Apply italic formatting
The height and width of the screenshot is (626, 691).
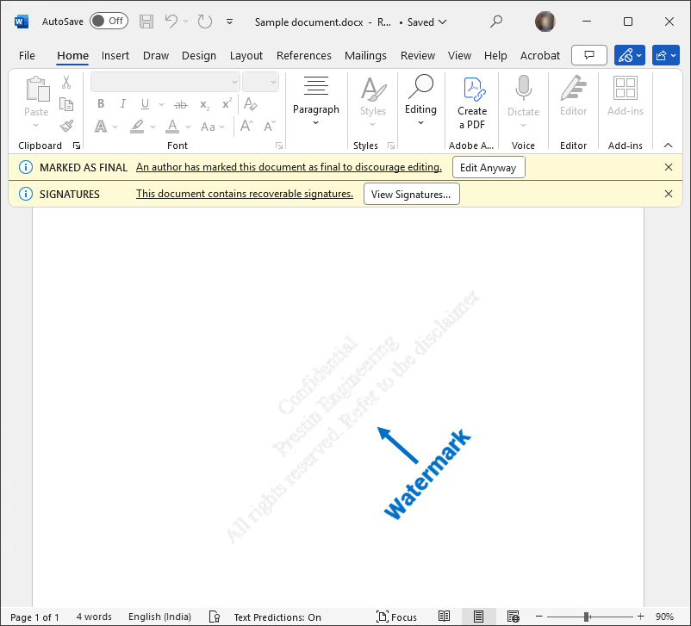tap(122, 103)
